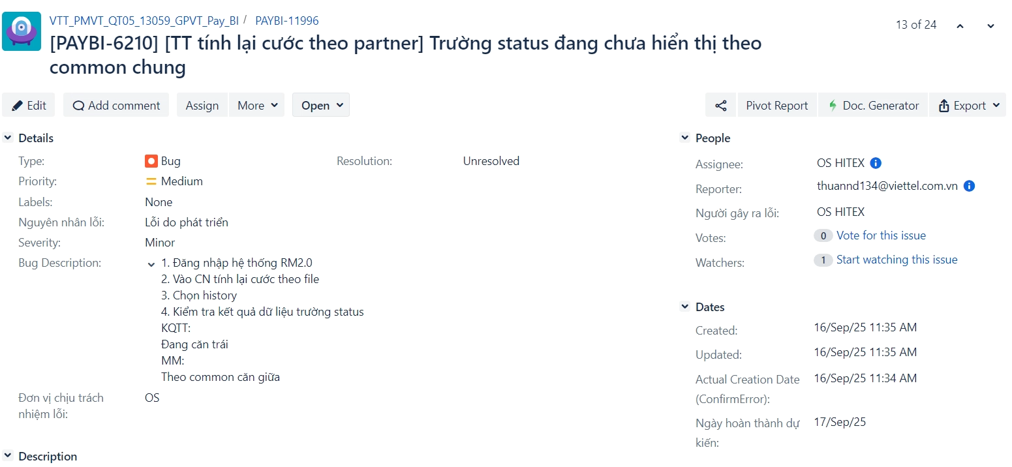Open the Export dropdown
The width and height of the screenshot is (1012, 467).
pos(968,106)
